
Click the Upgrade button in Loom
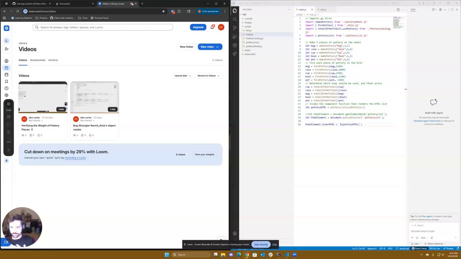[198, 27]
